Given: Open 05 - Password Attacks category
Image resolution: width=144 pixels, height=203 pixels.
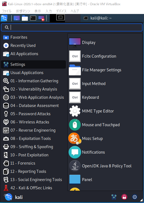Looking at the screenshot, I should click(33, 114).
